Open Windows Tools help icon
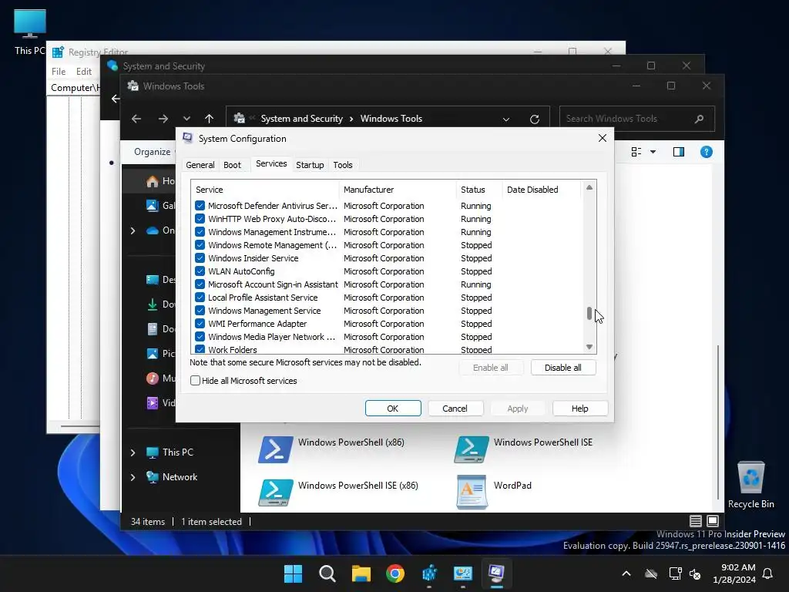 706,152
